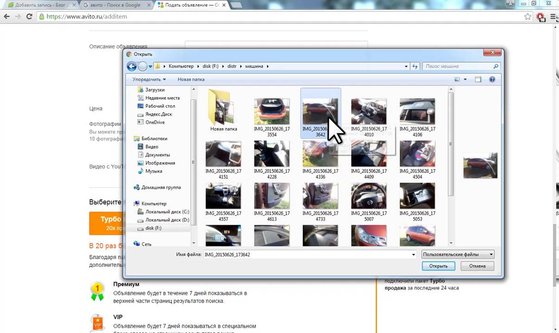Screen dimensions: 559x333
Task: Open Яндекс.Диск in navigation pane
Action: [x=159, y=114]
